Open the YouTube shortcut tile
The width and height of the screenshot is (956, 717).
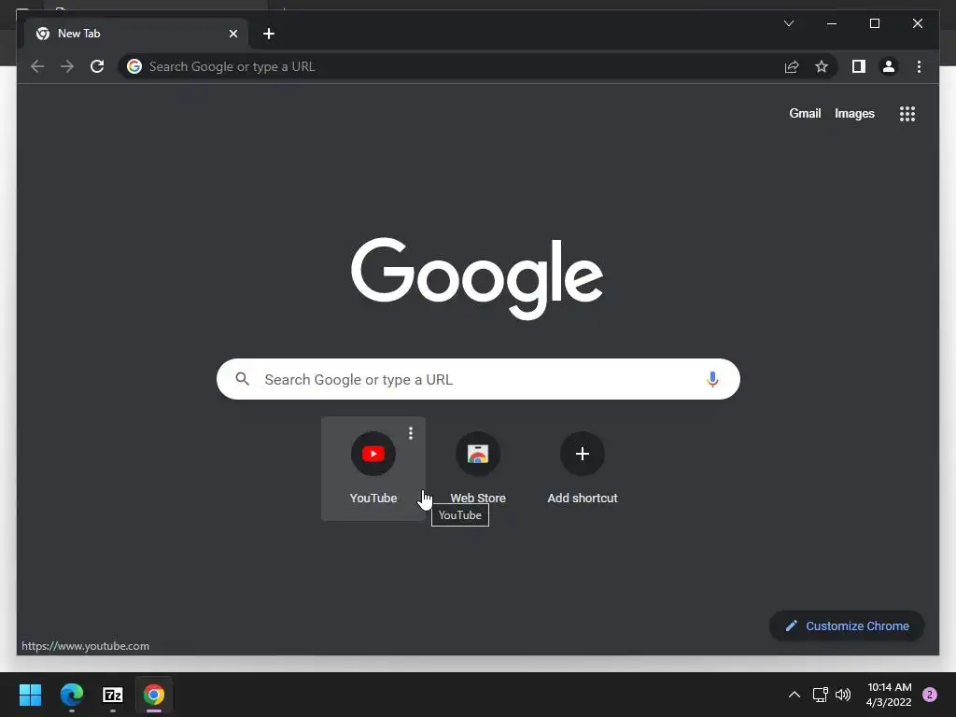373,469
